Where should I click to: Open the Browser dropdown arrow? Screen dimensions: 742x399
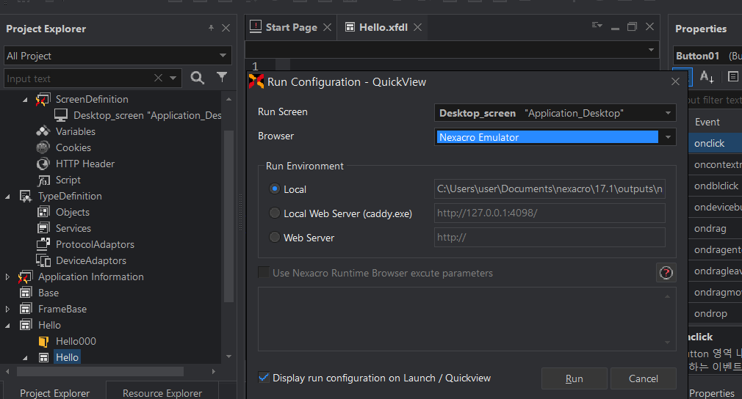click(x=668, y=137)
